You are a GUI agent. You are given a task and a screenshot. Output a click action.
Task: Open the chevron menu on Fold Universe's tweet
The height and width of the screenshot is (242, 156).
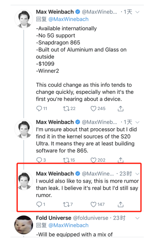point(137,218)
